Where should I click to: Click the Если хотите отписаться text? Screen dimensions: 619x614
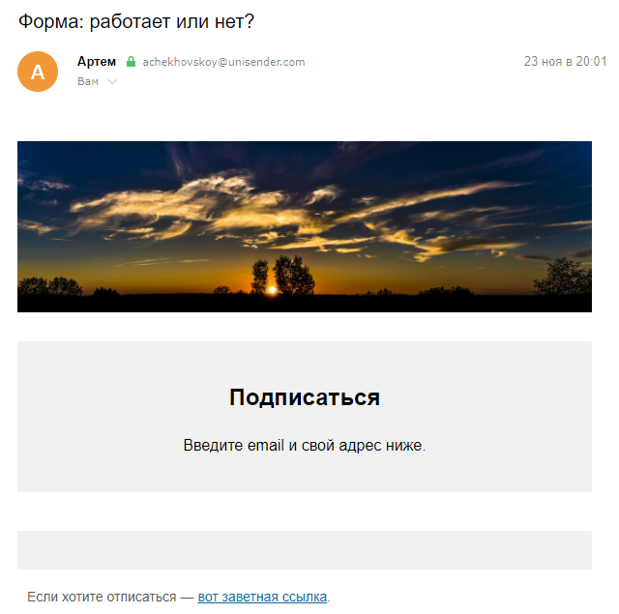click(x=102, y=597)
